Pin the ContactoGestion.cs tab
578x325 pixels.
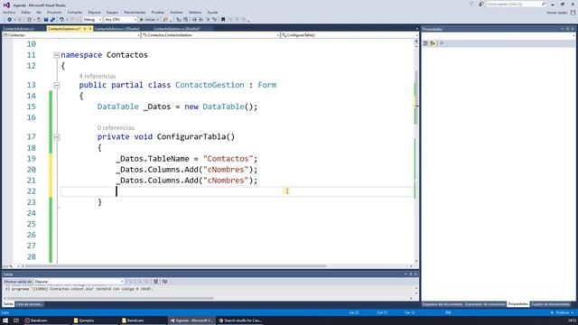click(85, 29)
